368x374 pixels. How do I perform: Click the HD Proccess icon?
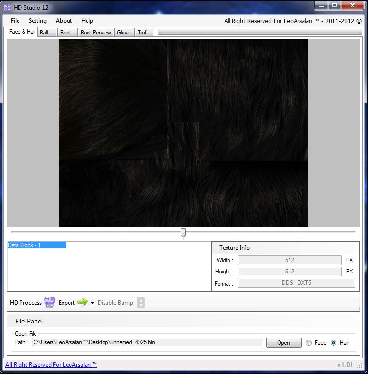tap(50, 303)
